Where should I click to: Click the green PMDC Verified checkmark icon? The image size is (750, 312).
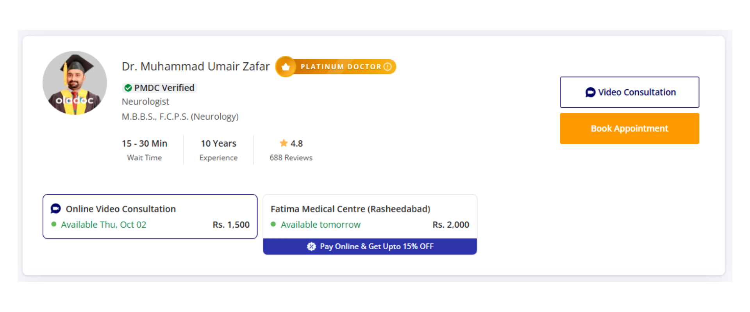[128, 88]
